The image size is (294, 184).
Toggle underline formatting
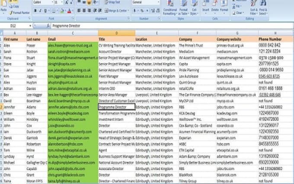[x=45, y=11]
